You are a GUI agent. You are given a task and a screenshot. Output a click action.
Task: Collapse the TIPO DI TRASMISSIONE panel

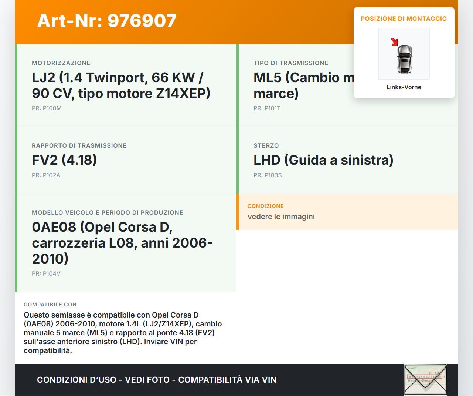[291, 63]
